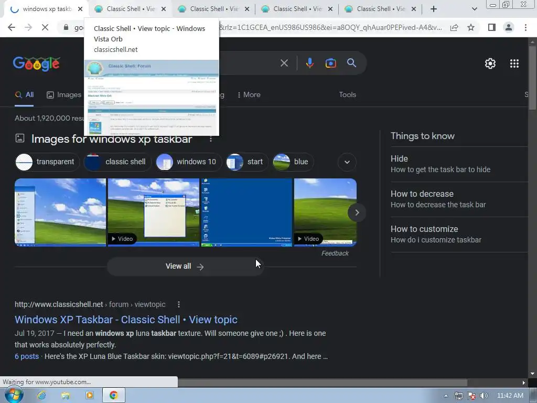
Task: Open options for classicshell.net result
Action: (178, 304)
